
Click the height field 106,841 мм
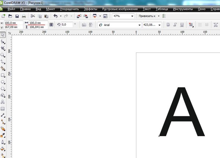click(x=38, y=27)
